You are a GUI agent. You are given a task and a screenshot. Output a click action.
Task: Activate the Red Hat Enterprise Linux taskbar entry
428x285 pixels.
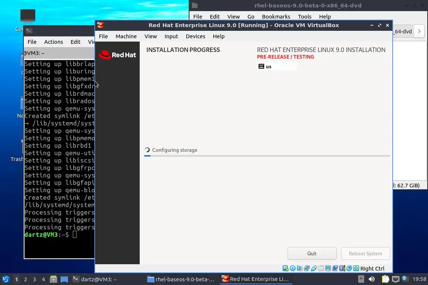[256, 279]
